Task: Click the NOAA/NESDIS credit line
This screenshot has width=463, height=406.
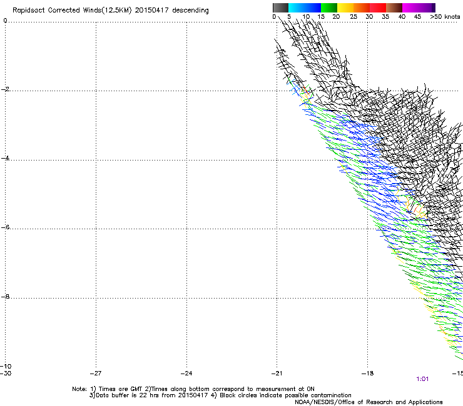Action: tap(369, 402)
